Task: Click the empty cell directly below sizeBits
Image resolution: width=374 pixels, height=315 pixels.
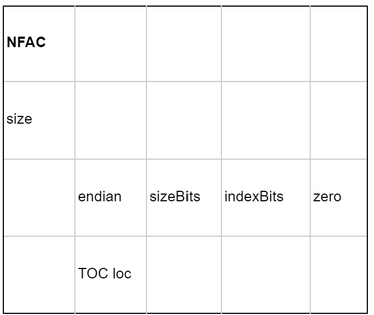Action: 184,274
